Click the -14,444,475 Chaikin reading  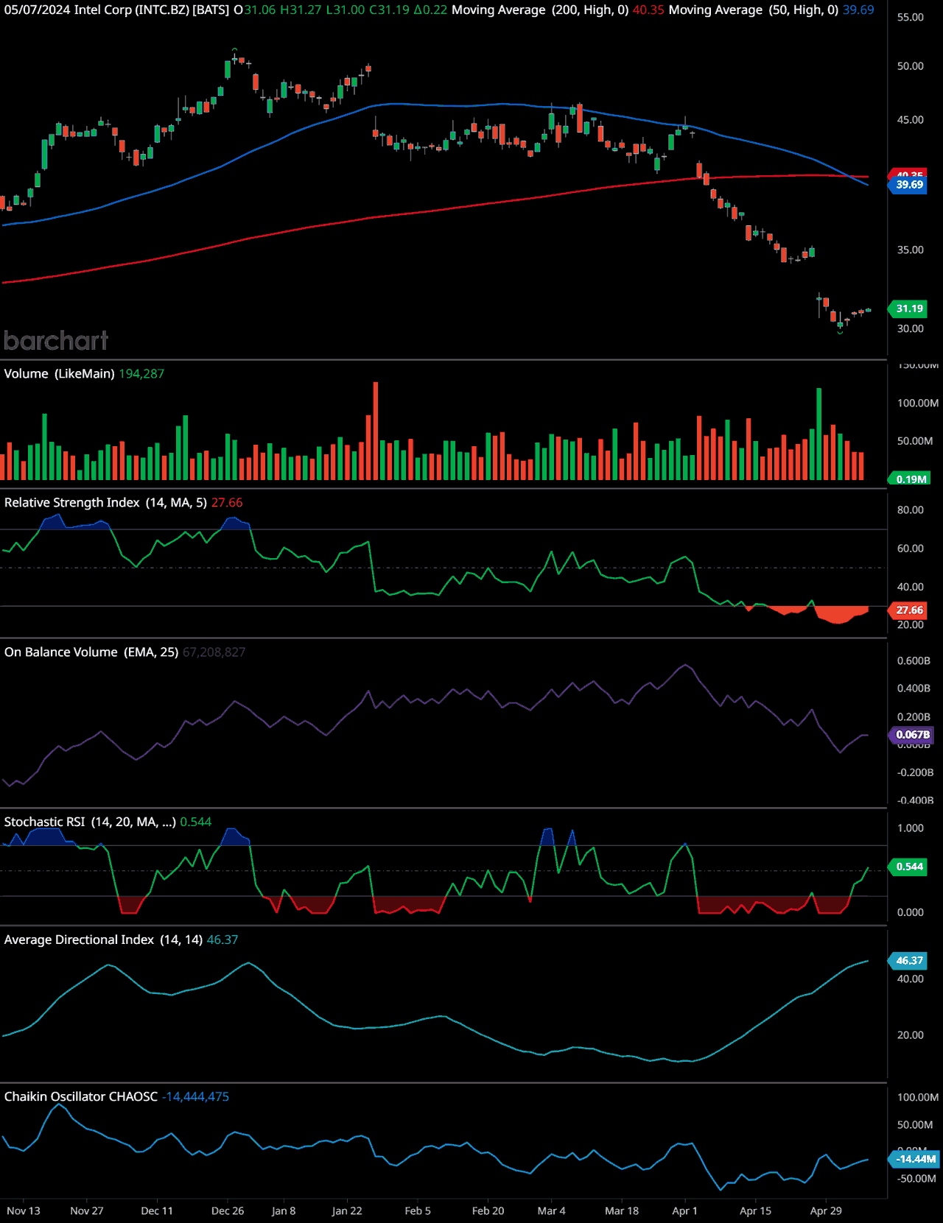pyautogui.click(x=195, y=1096)
